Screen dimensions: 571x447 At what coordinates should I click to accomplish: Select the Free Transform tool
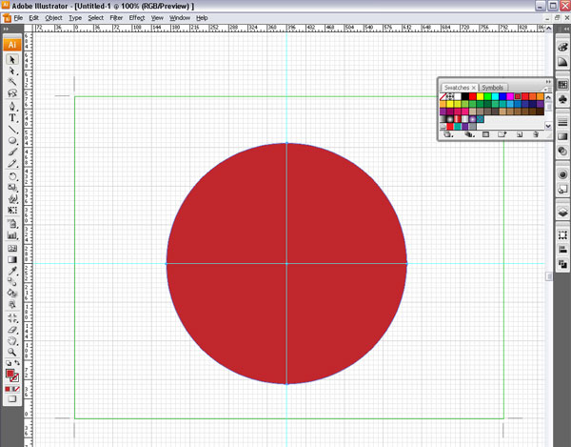click(12, 210)
